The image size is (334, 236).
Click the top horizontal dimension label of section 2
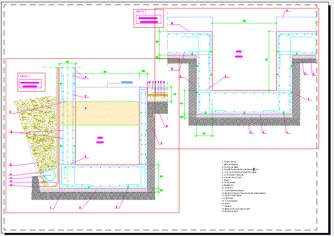[x=244, y=21]
